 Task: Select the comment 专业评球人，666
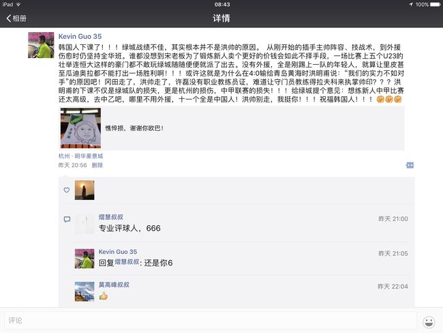pos(129,228)
